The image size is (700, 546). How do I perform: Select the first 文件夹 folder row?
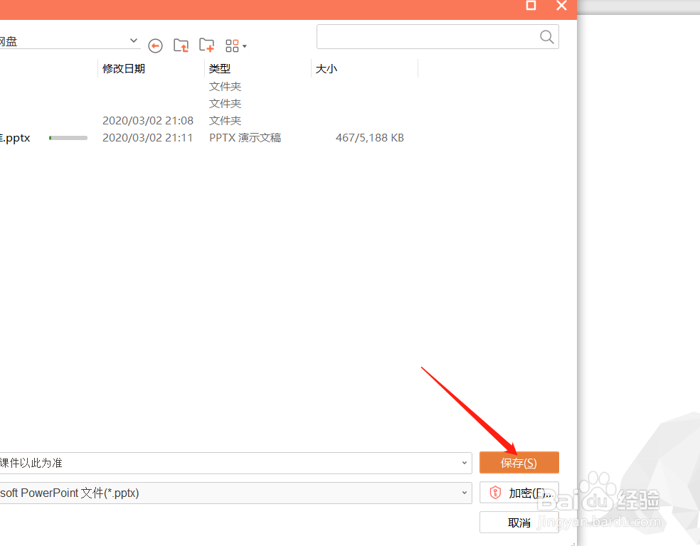[x=225, y=86]
